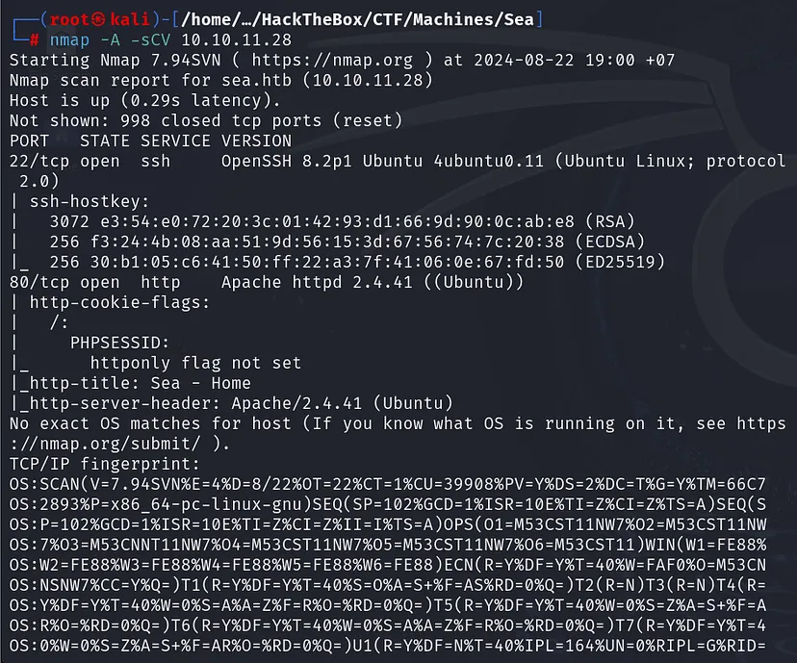Click the HackTheBox/CTF/Machines/Sea directory path

pos(345,17)
